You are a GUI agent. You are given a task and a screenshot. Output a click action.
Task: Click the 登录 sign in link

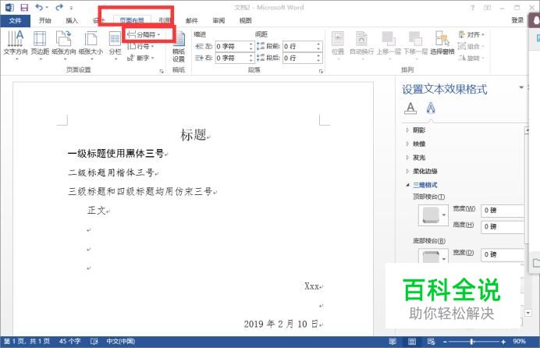(517, 20)
